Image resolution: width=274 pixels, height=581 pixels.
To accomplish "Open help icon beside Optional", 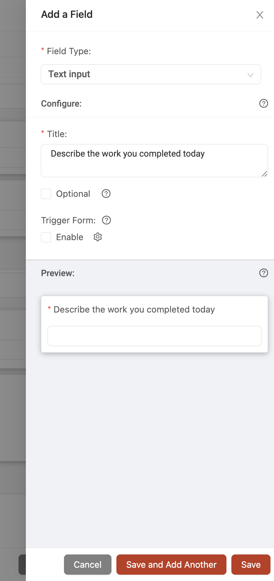I will pyautogui.click(x=106, y=194).
